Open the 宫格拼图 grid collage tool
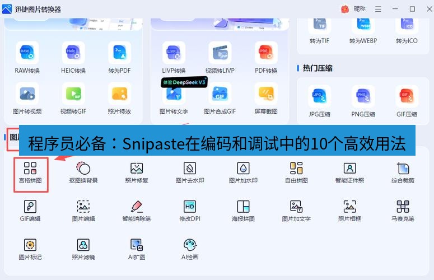Screen dimensions: 434x280 [x=30, y=173]
